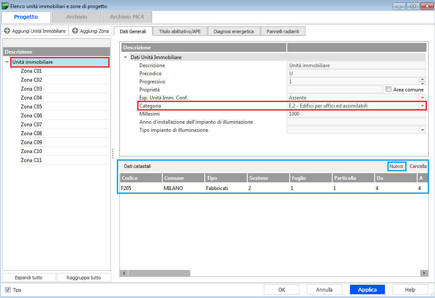This screenshot has height=298, width=435.
Task: Click the application icon in the title bar
Action: [5, 6]
